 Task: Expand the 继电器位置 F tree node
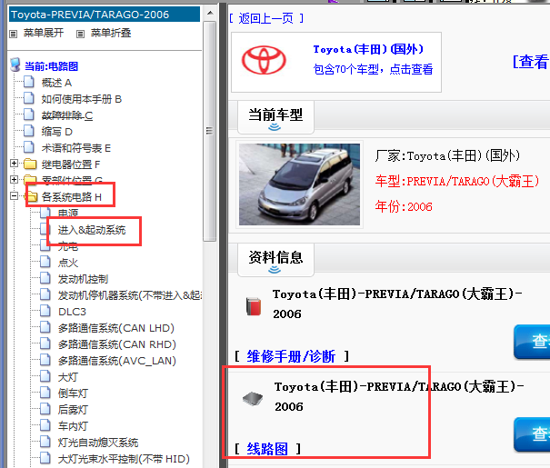click(x=14, y=163)
